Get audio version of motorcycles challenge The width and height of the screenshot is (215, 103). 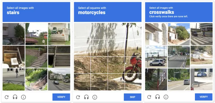tap(86, 97)
